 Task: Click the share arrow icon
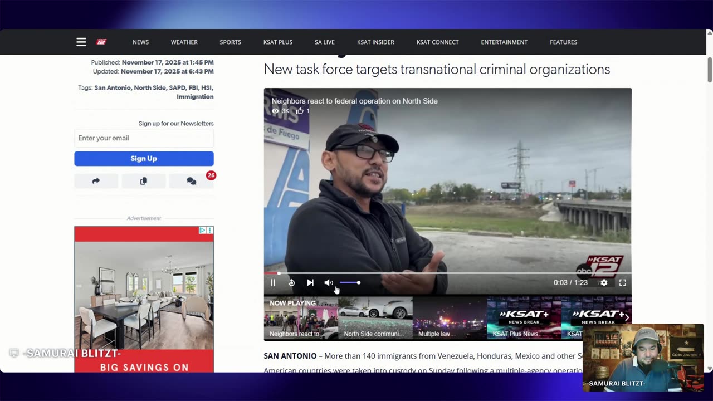click(x=96, y=181)
